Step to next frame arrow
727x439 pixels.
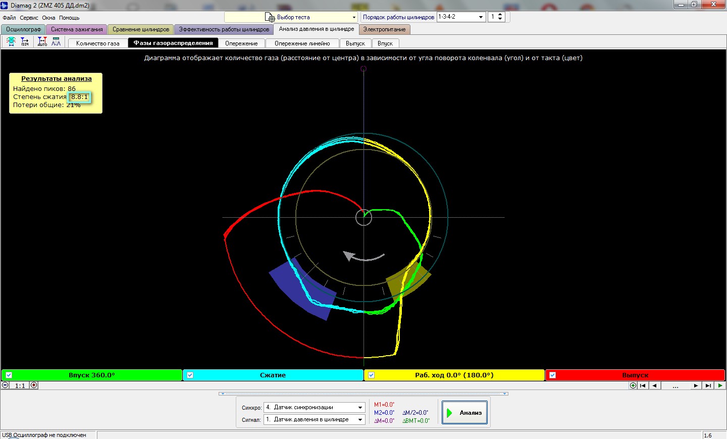696,385
